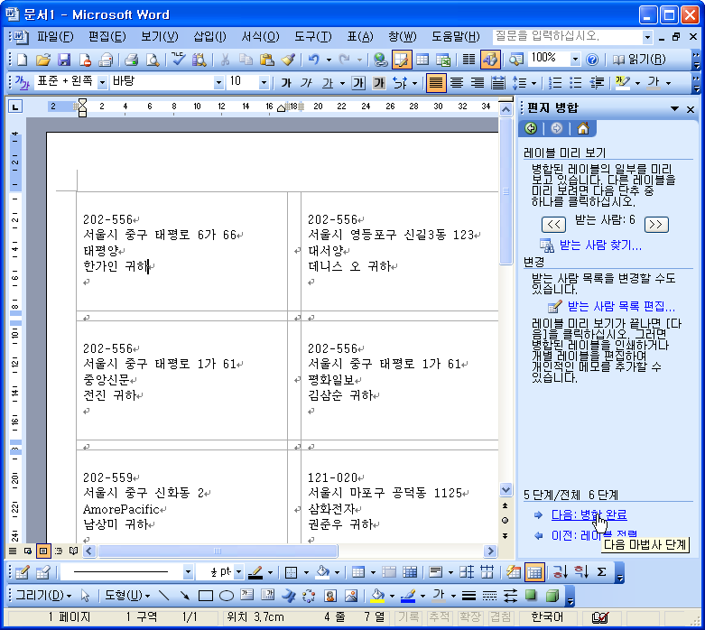Open the font size dropdown
Viewport: 705px width, 630px height.
(264, 83)
